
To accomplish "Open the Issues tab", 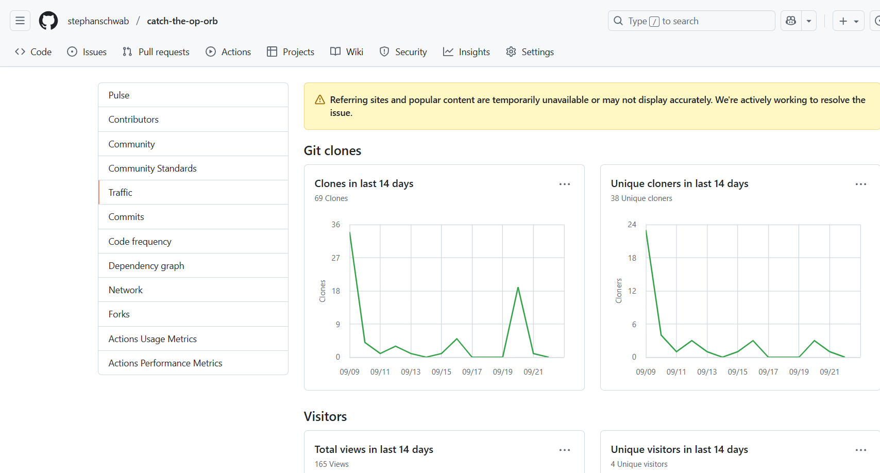I will (87, 52).
